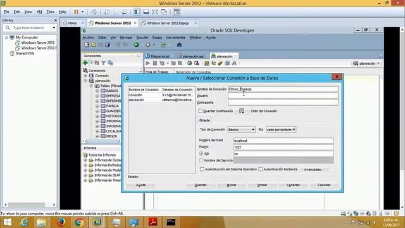
Task: Click New file icon in SQL Developer toolbar
Action: pyautogui.click(x=87, y=45)
